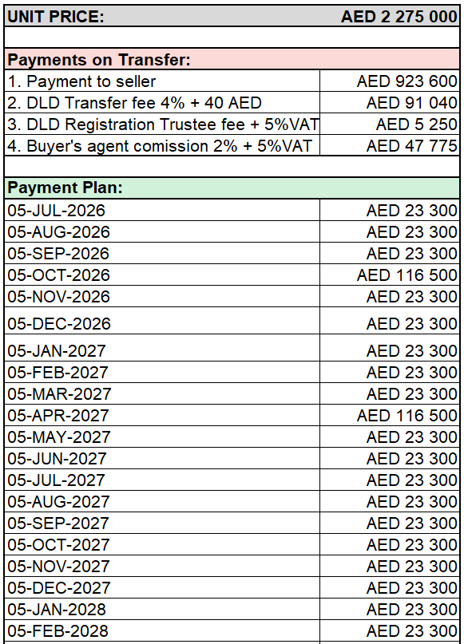Click the Payment to seller cell

(x=162, y=81)
